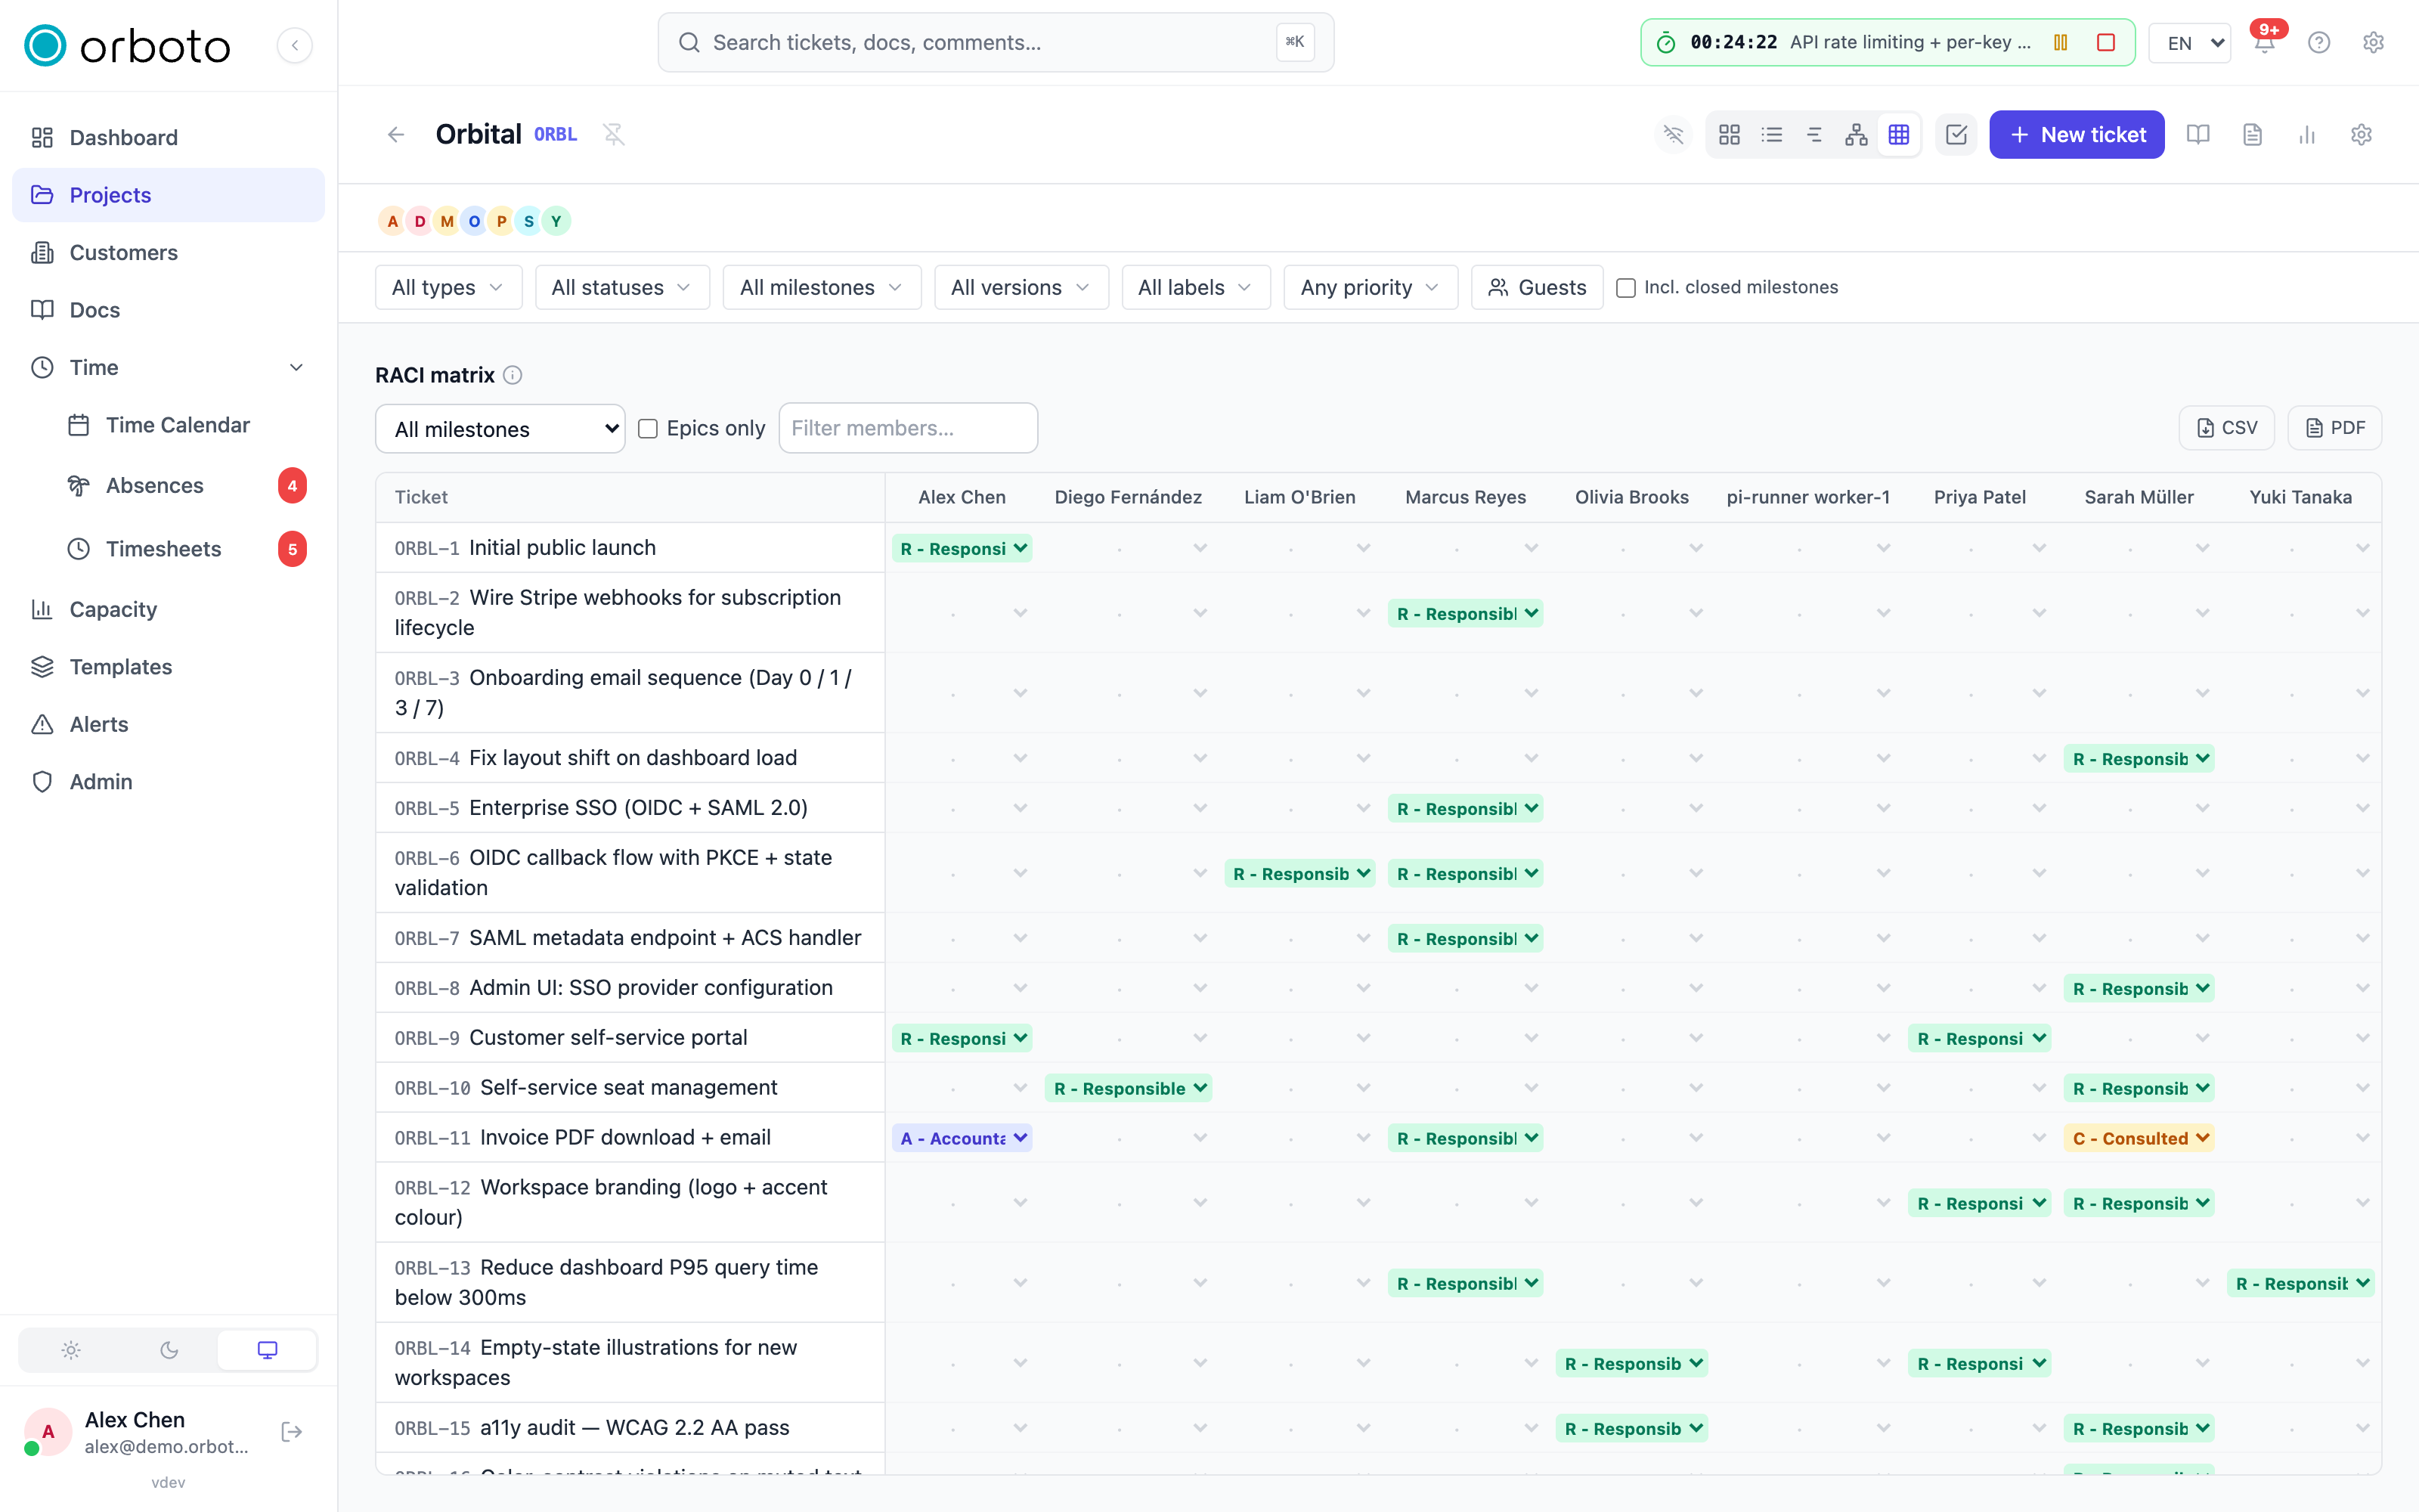Click member avatar M in project header
Screen dimensions: 2419x1512
[447, 221]
